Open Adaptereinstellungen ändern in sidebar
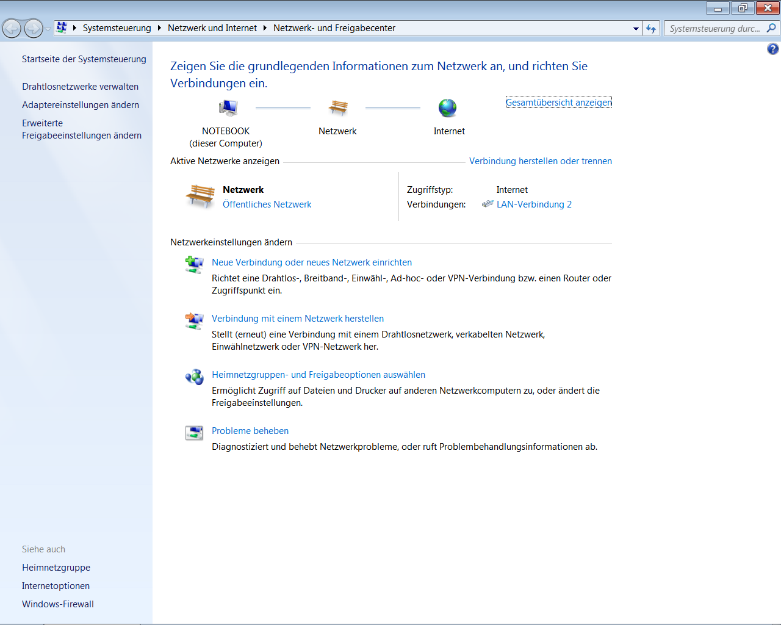 (x=81, y=105)
